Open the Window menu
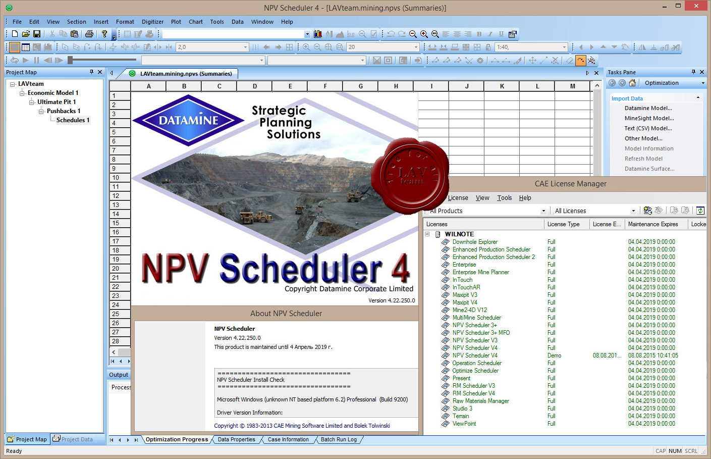Screen dimensions: 711x459 [262, 22]
